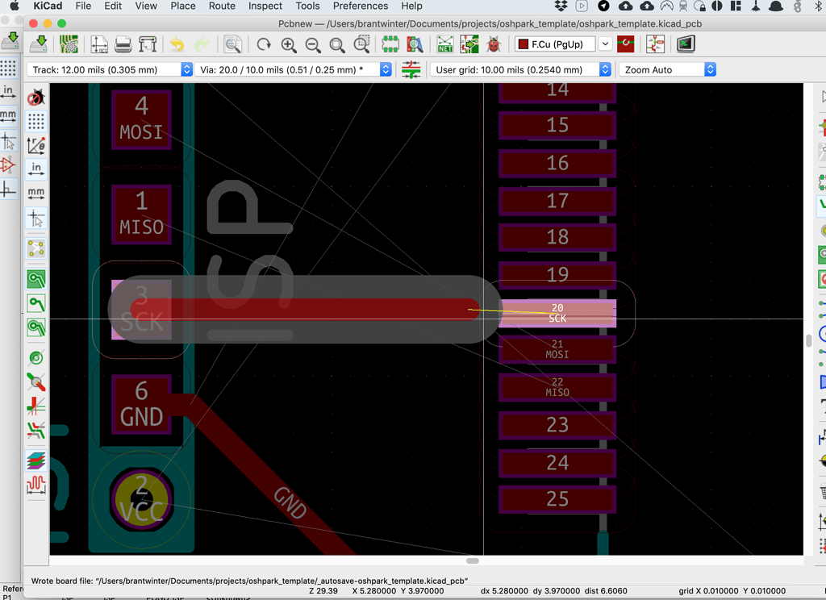Open the scripting console icon
The image size is (826, 600).
pos(685,44)
